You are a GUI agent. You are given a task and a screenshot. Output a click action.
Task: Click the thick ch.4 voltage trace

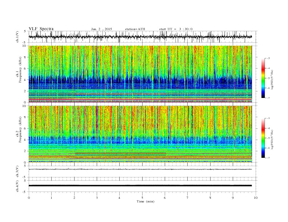(x=140, y=186)
